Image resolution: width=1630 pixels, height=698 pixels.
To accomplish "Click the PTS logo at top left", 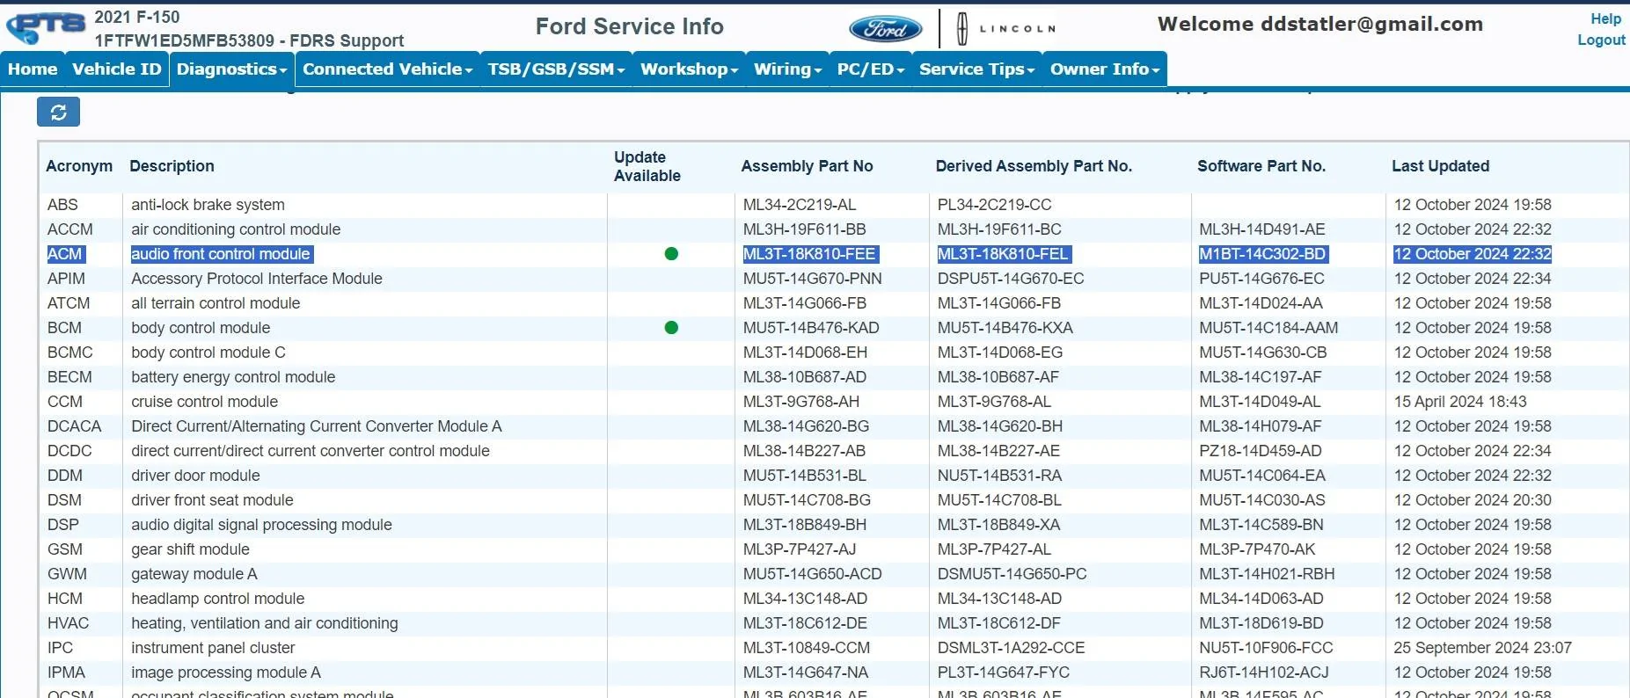I will (46, 27).
